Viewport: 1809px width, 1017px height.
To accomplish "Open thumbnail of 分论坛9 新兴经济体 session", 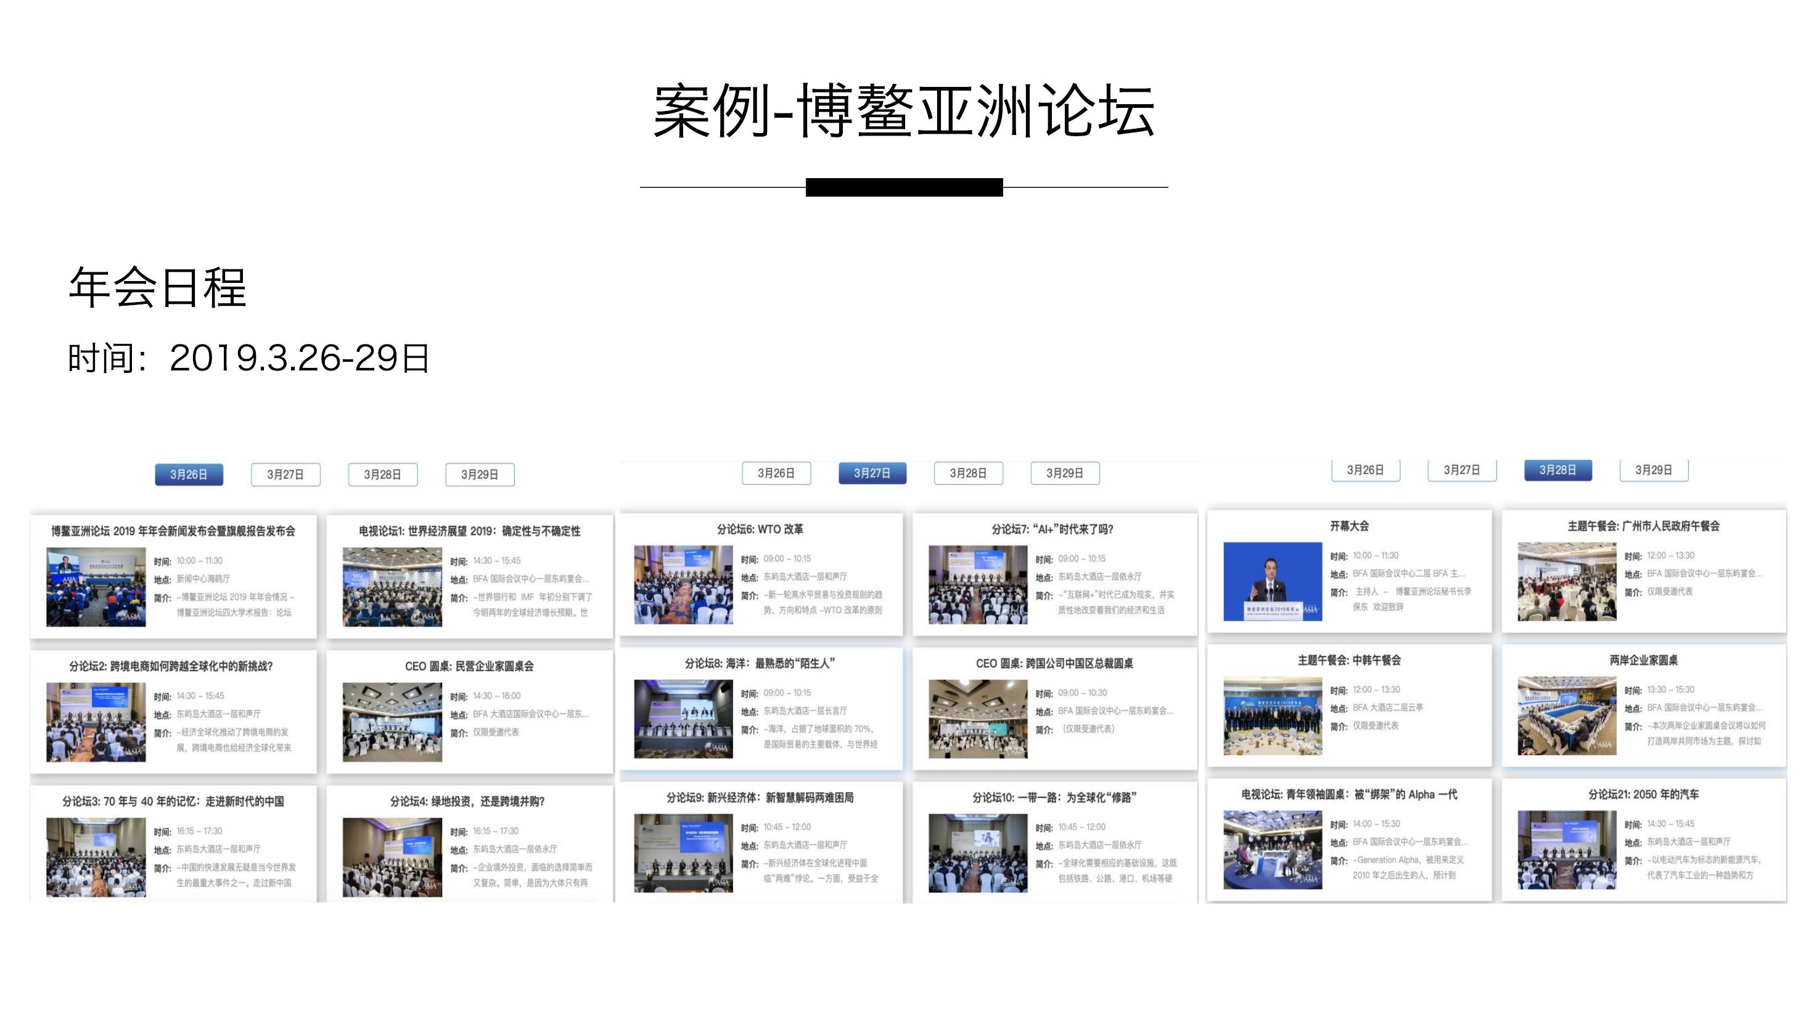I will tap(683, 853).
